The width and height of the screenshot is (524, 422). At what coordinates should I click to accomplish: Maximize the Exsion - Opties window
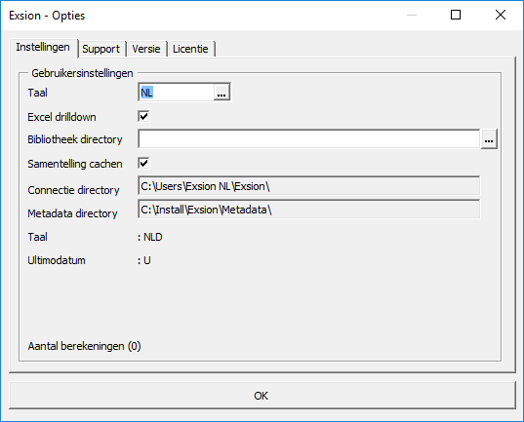(456, 15)
